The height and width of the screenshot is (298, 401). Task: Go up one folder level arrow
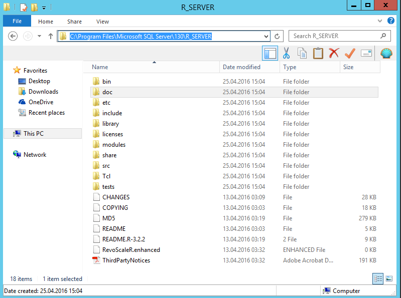[x=50, y=36]
